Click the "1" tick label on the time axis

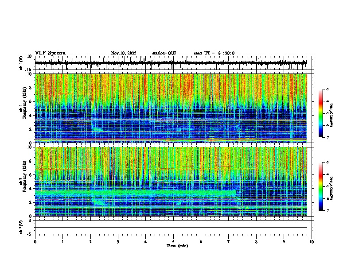pos(62,242)
